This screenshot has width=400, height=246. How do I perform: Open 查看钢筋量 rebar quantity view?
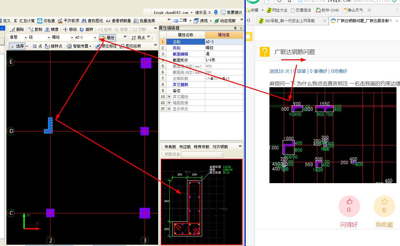118,21
